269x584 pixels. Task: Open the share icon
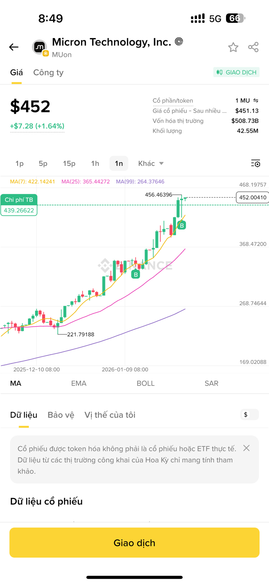point(253,47)
